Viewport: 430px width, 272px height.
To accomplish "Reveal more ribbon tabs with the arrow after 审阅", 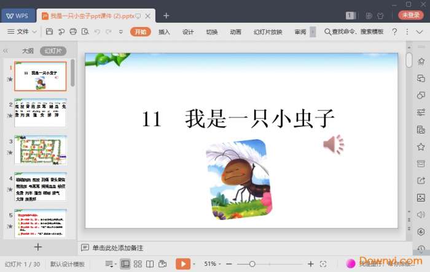I will coord(313,32).
